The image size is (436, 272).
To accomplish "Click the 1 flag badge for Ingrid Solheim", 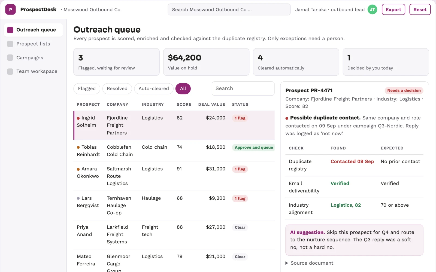I will (x=240, y=118).
